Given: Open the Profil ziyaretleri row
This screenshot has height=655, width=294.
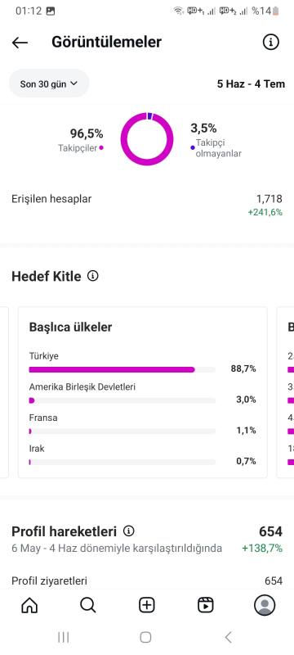Looking at the screenshot, I should point(146,580).
